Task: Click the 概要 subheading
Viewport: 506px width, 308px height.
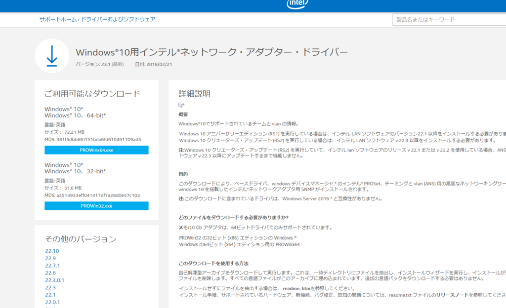Action: (x=183, y=115)
